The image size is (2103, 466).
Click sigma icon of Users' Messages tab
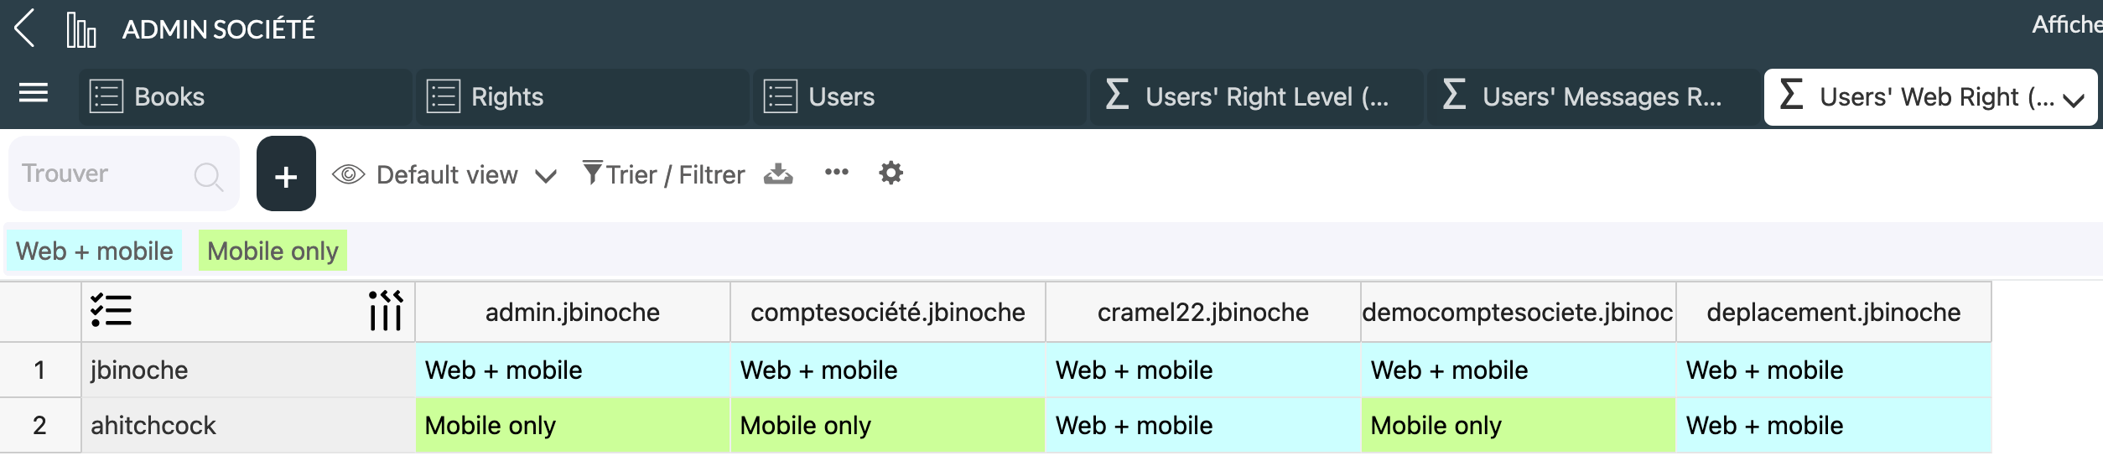pyautogui.click(x=1454, y=95)
